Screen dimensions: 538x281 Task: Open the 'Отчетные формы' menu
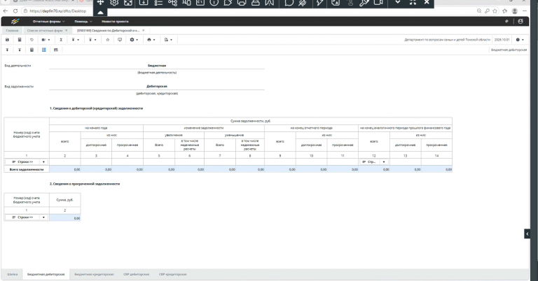tap(49, 21)
